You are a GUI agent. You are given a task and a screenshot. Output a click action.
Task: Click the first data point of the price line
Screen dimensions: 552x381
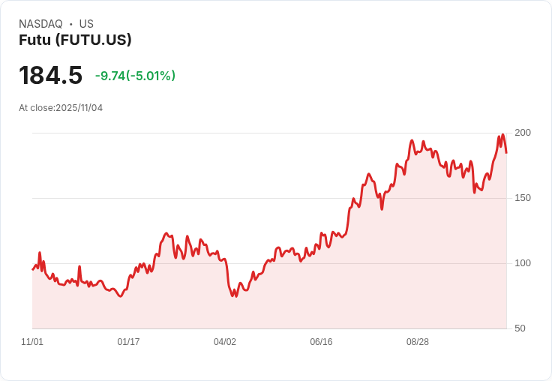[33, 269]
